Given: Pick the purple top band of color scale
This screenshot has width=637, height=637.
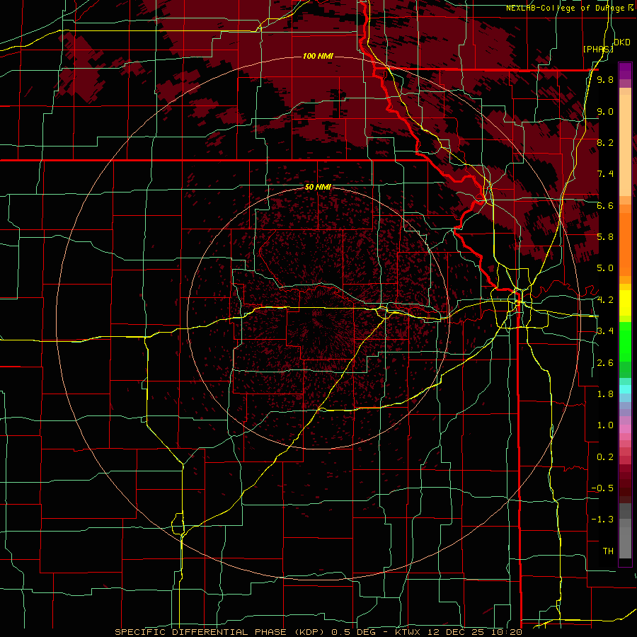Looking at the screenshot, I should pyautogui.click(x=625, y=71).
